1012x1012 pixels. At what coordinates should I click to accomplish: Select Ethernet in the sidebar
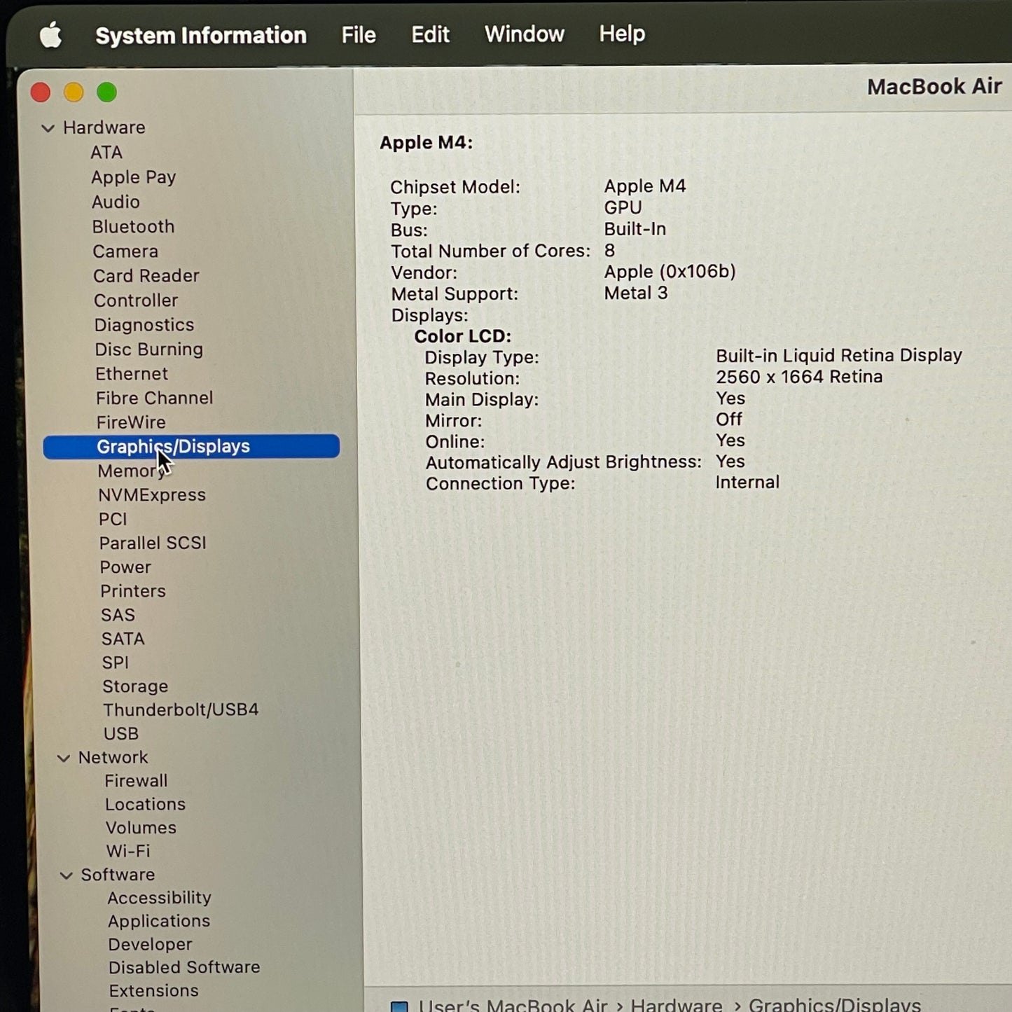click(132, 374)
